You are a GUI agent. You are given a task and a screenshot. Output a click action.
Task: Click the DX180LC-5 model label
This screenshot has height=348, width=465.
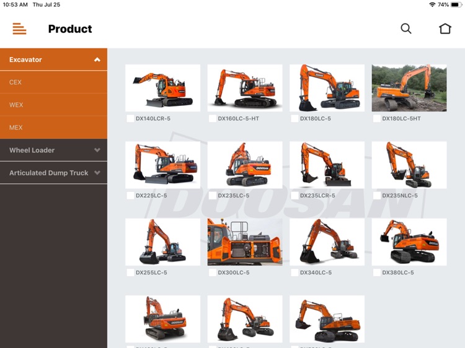click(315, 118)
